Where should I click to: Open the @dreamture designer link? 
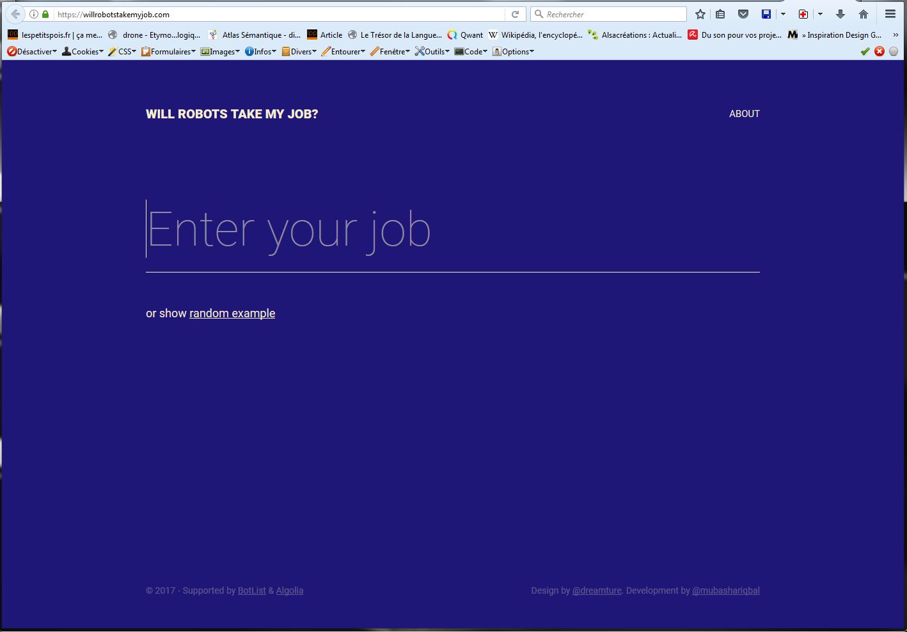(597, 590)
